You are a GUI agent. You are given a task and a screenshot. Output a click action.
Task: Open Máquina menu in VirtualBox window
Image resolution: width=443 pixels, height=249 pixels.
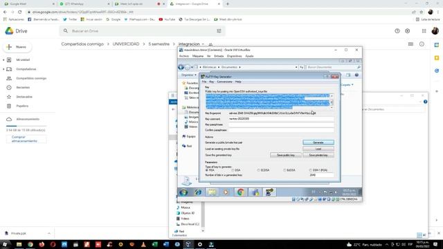click(198, 56)
